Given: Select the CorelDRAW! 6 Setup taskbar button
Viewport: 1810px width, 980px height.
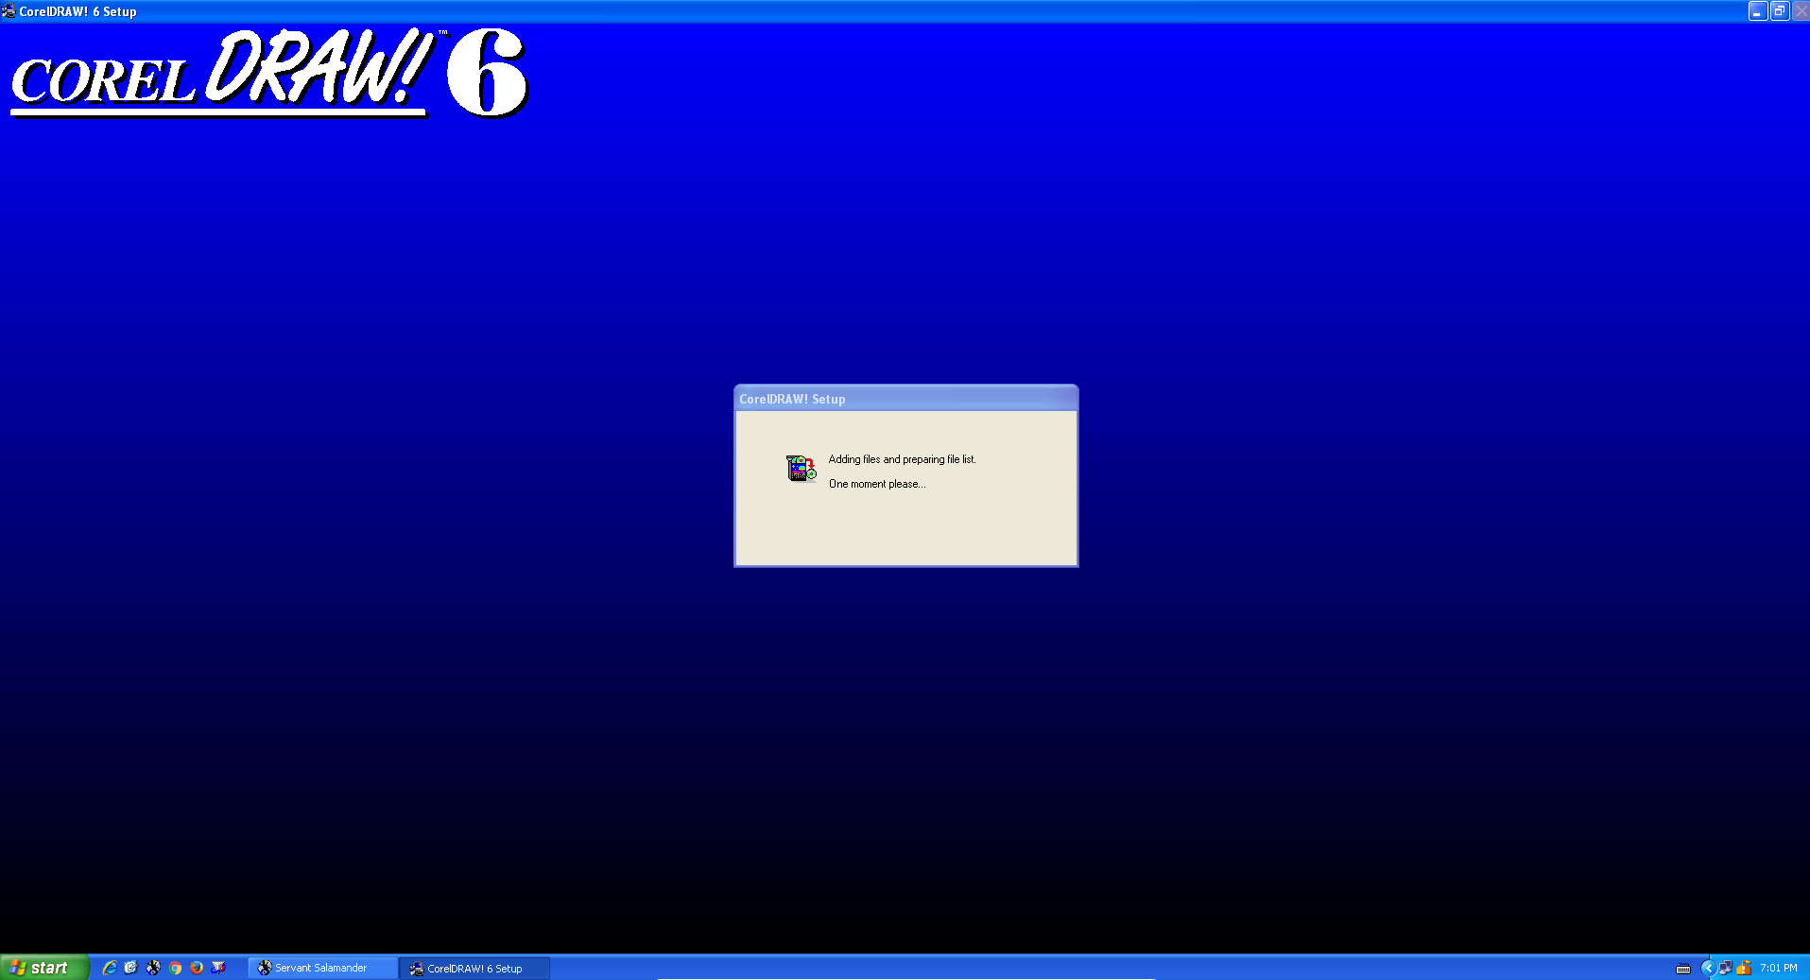Looking at the screenshot, I should point(474,968).
